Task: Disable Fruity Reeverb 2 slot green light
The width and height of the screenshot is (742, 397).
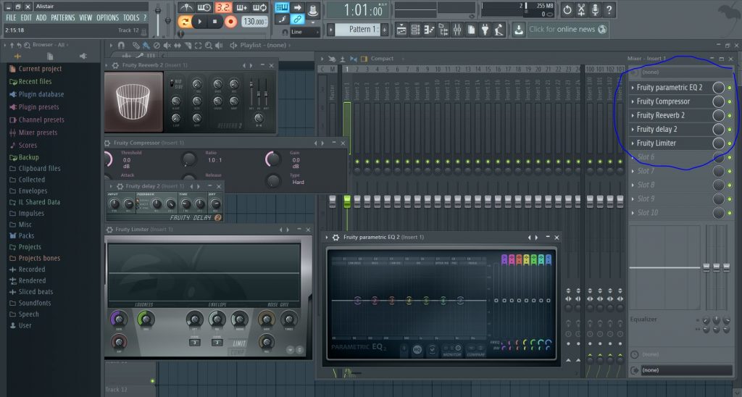Action: [x=730, y=115]
